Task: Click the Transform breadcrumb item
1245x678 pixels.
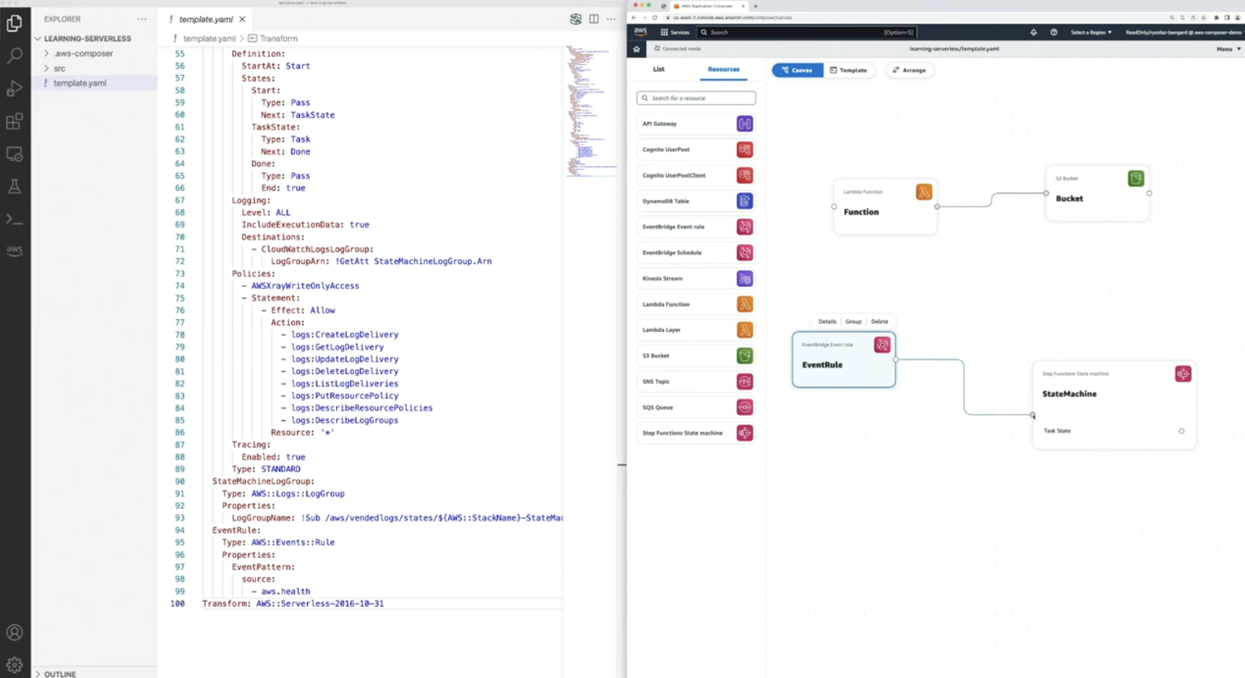Action: [x=272, y=39]
